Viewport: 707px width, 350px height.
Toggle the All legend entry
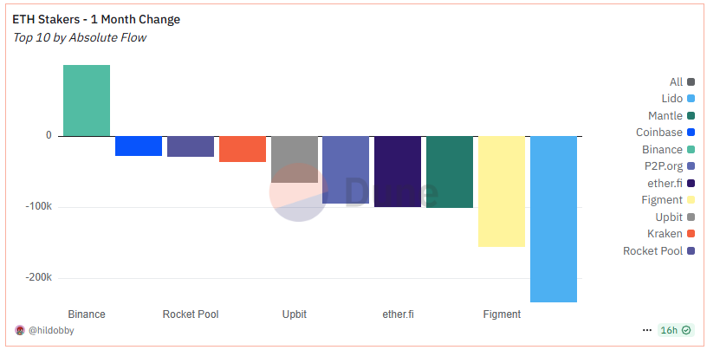(x=682, y=82)
